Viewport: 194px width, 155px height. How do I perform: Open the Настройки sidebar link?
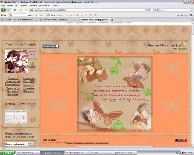(29, 88)
